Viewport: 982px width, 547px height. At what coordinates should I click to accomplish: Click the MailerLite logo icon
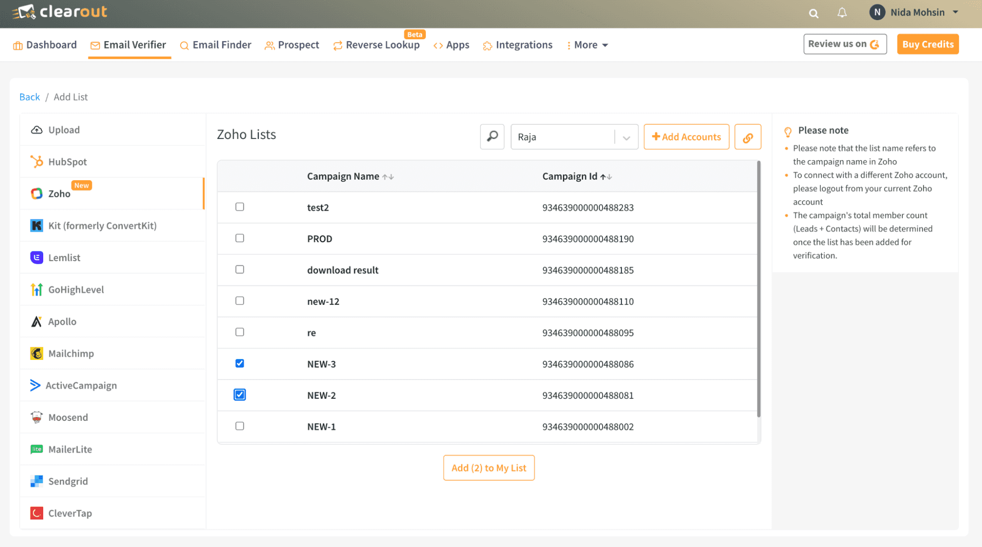tap(36, 449)
